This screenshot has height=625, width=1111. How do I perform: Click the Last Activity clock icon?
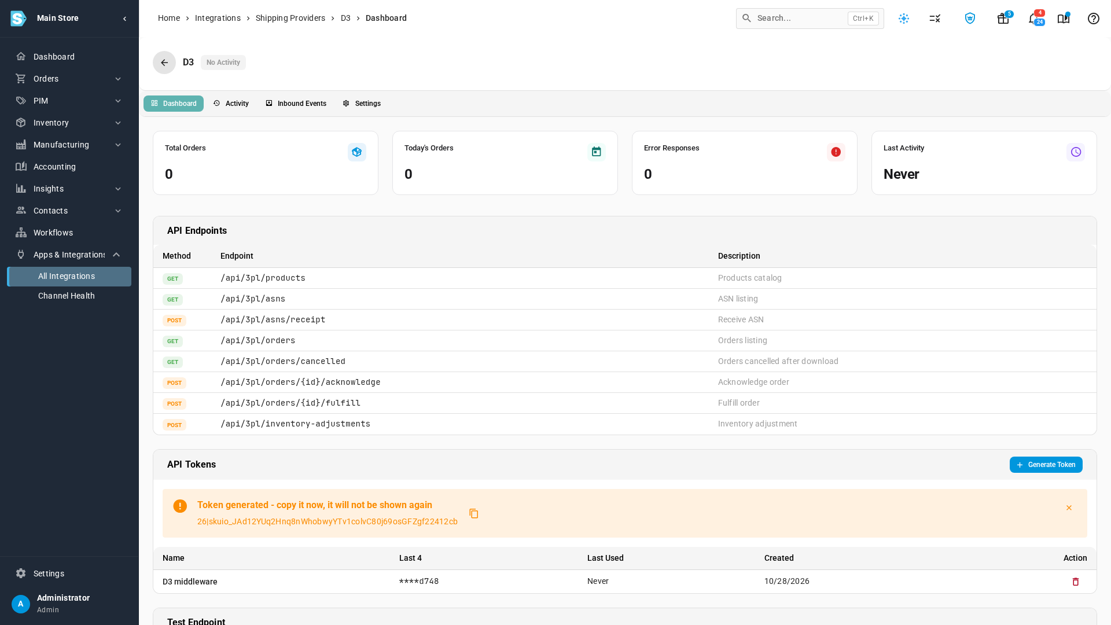pyautogui.click(x=1076, y=152)
